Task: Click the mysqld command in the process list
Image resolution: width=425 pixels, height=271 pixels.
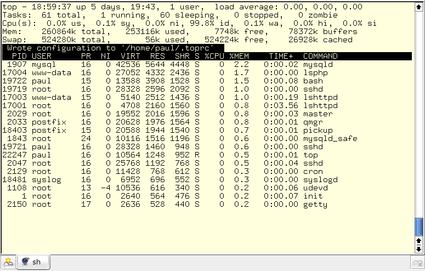Action: [318, 65]
